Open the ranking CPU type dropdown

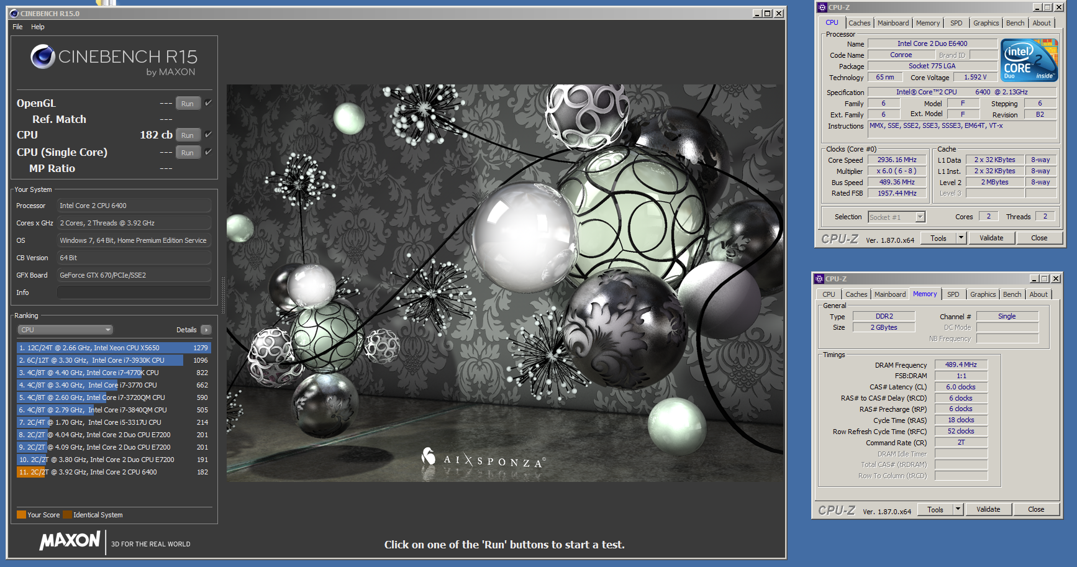[65, 330]
